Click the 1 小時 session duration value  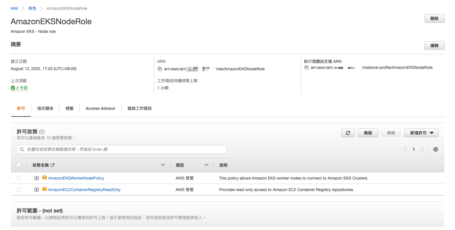click(x=163, y=88)
